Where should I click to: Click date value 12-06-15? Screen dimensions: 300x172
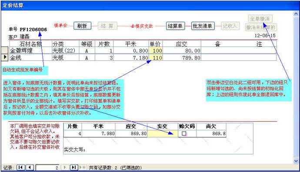(x=265, y=36)
